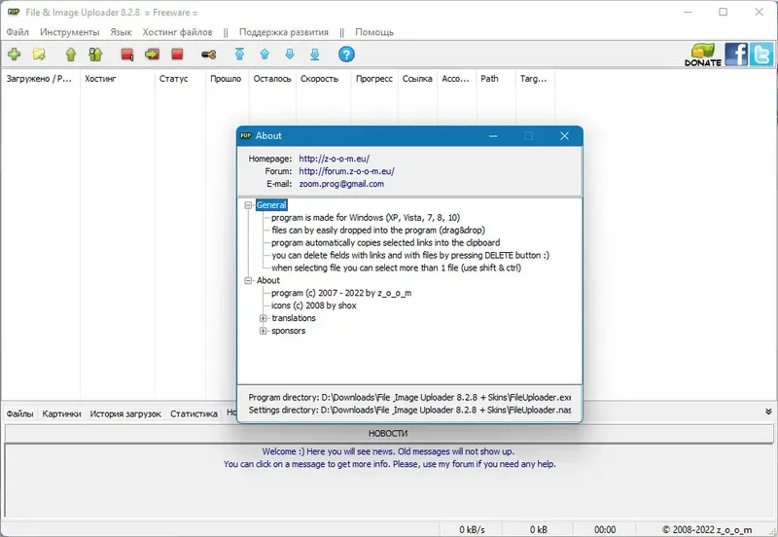
Task: Open the homepage link http://z-o-o-m.eu/
Action: (334, 159)
